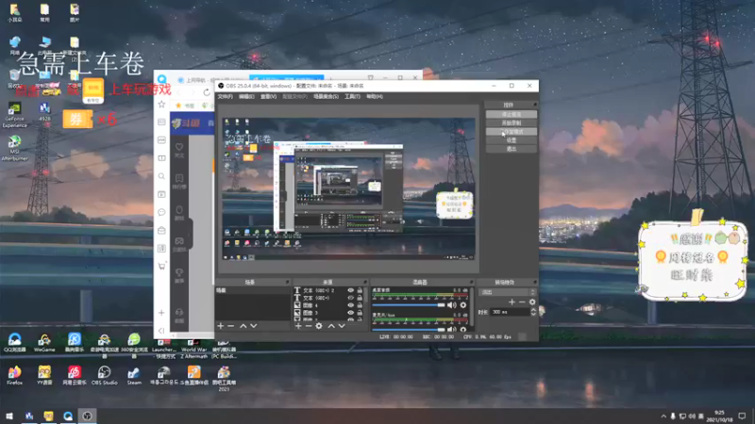755x424 pixels.
Task: Toggle lock on 图像 3 source
Action: (x=360, y=313)
